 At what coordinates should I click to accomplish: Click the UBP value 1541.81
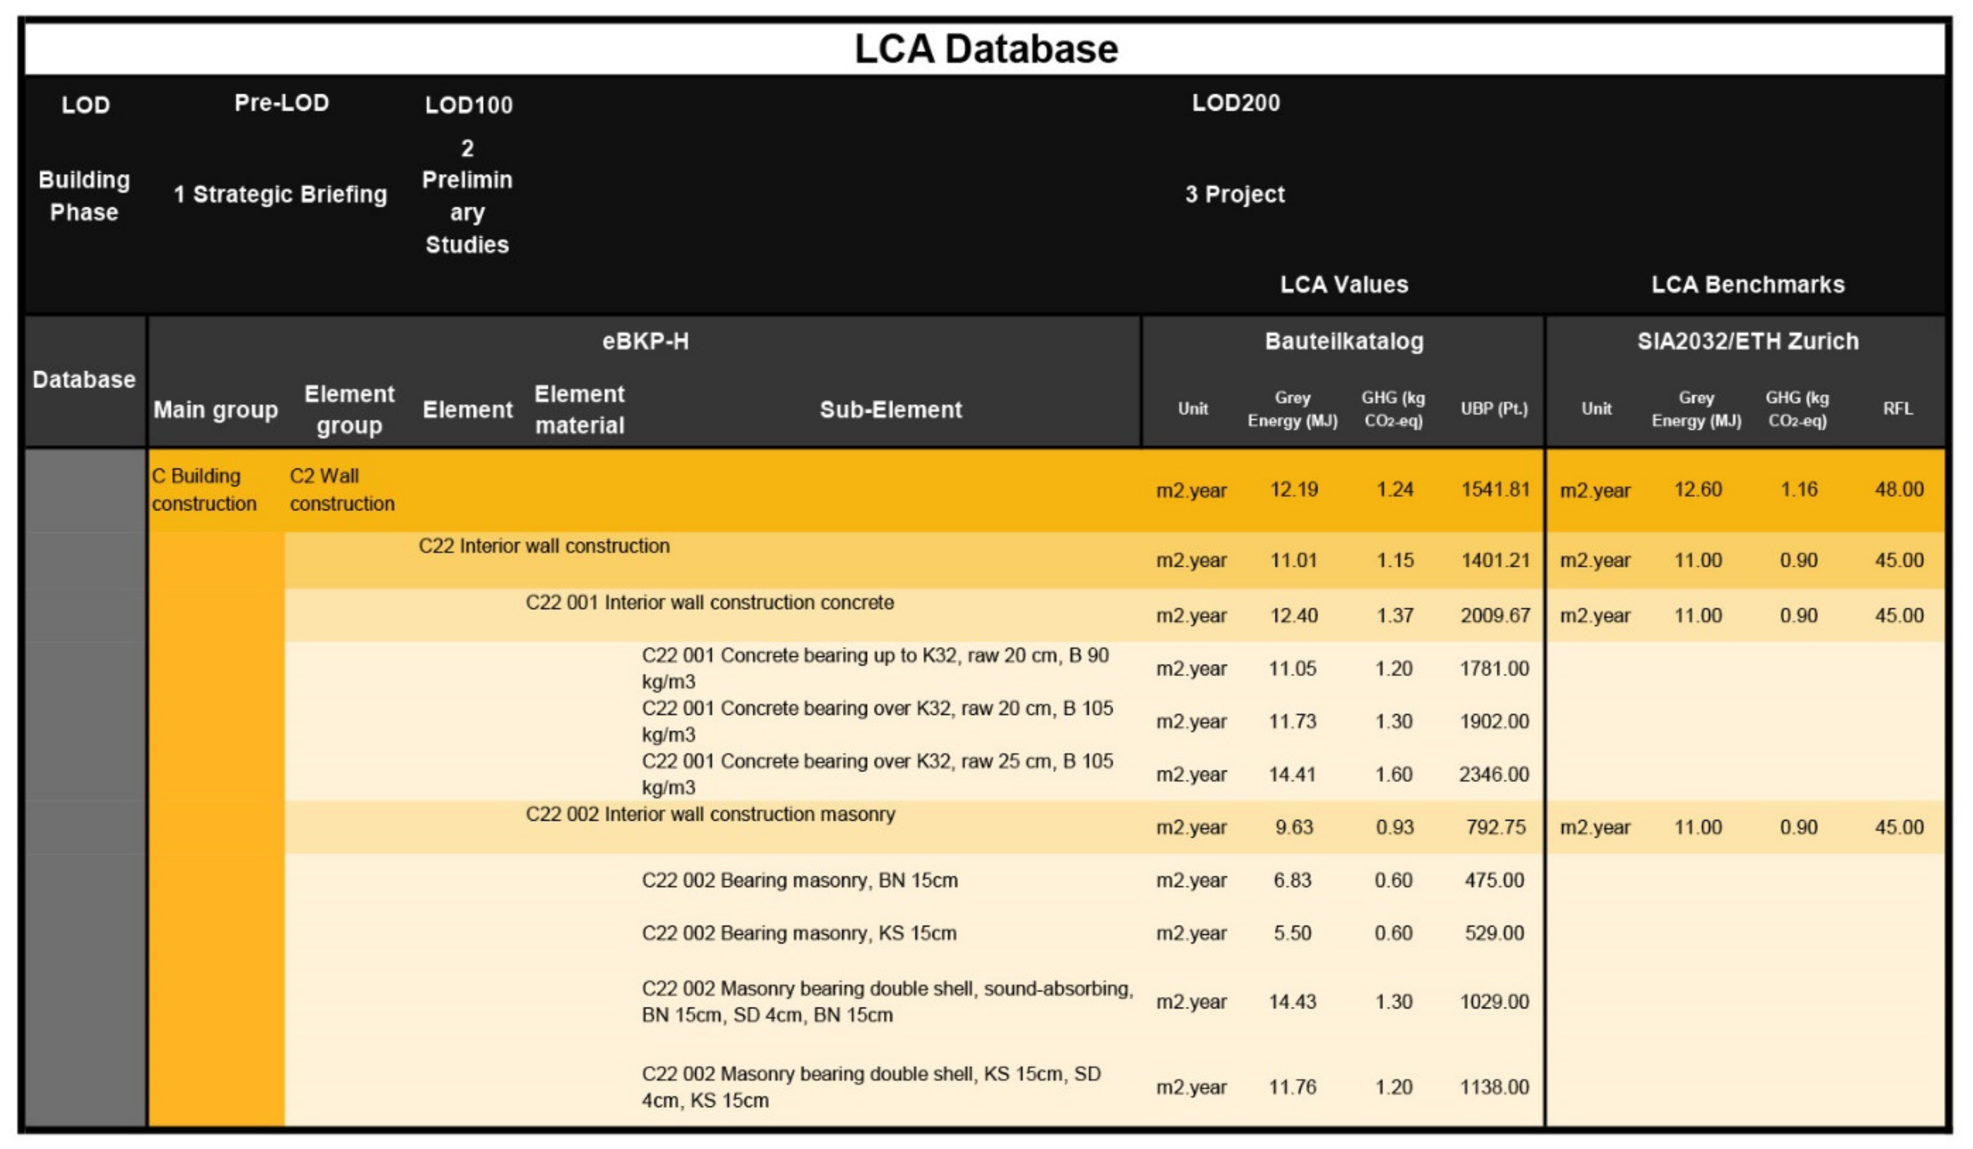click(1494, 490)
